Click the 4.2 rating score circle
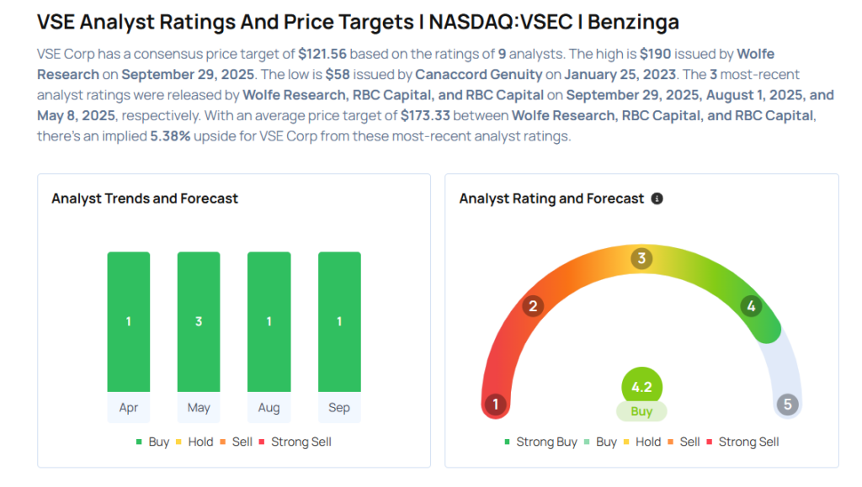 tap(641, 388)
